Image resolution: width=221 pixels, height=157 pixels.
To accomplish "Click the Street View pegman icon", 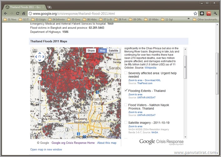I will [x=40, y=70].
